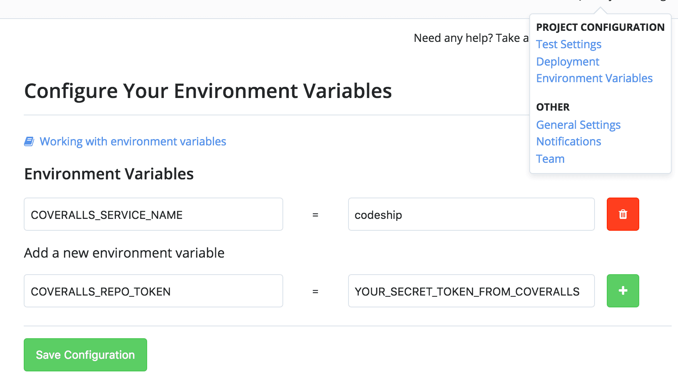Click into the codeship value field
The width and height of the screenshot is (678, 388).
471,214
